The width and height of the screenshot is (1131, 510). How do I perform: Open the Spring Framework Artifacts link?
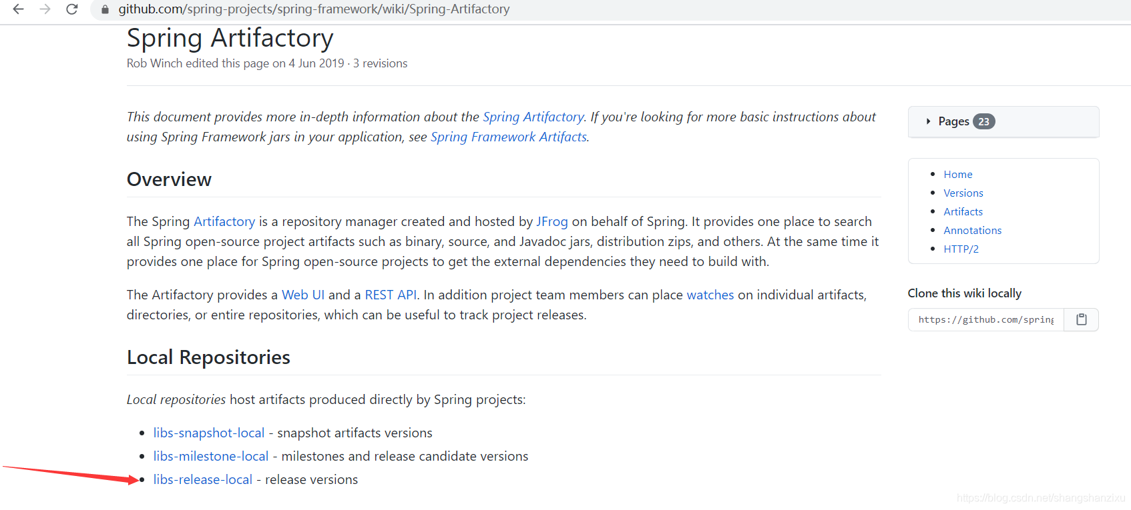[509, 137]
